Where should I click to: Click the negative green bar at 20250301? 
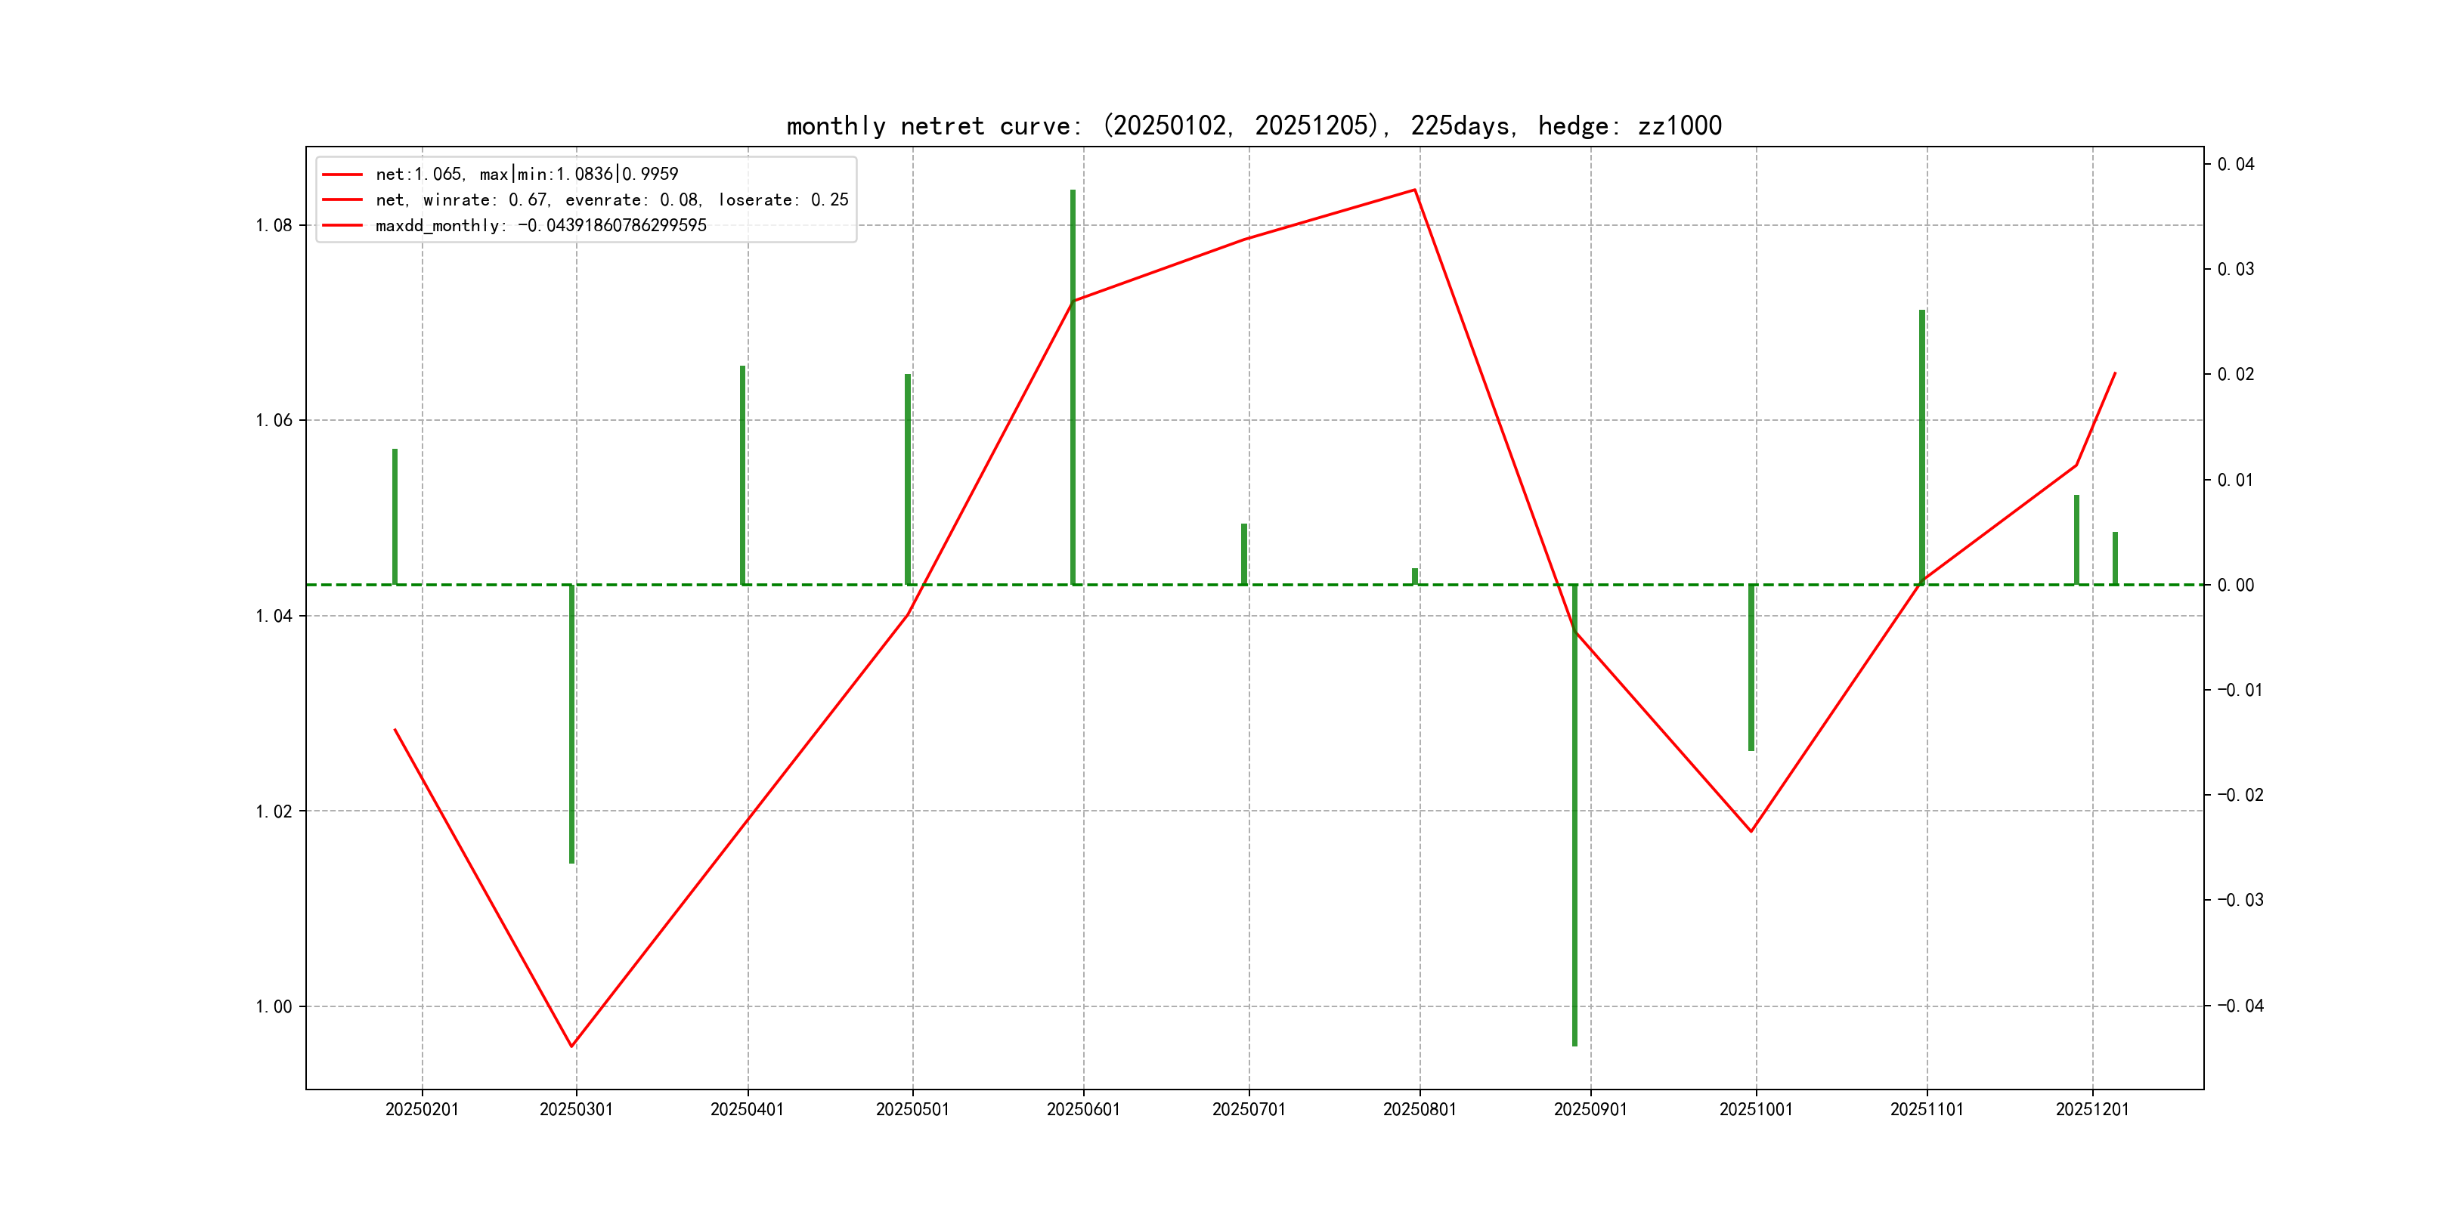pos(571,722)
